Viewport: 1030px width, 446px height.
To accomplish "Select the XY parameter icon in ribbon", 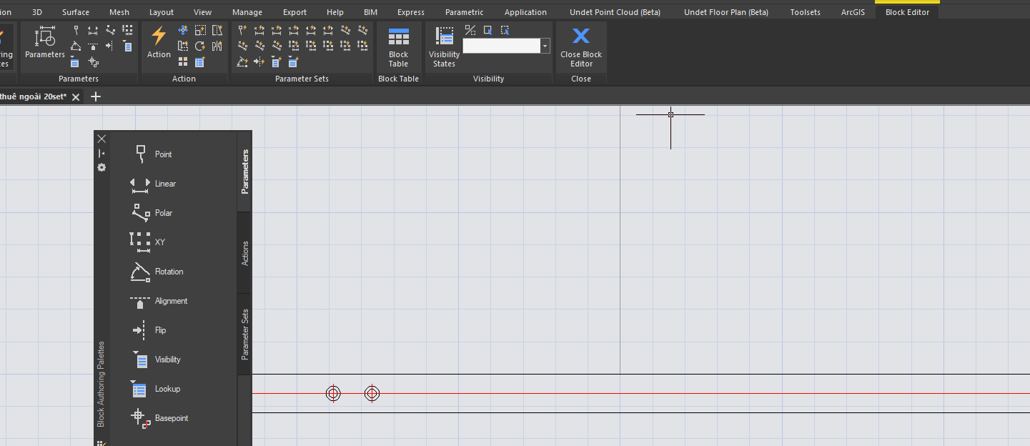I will (128, 30).
